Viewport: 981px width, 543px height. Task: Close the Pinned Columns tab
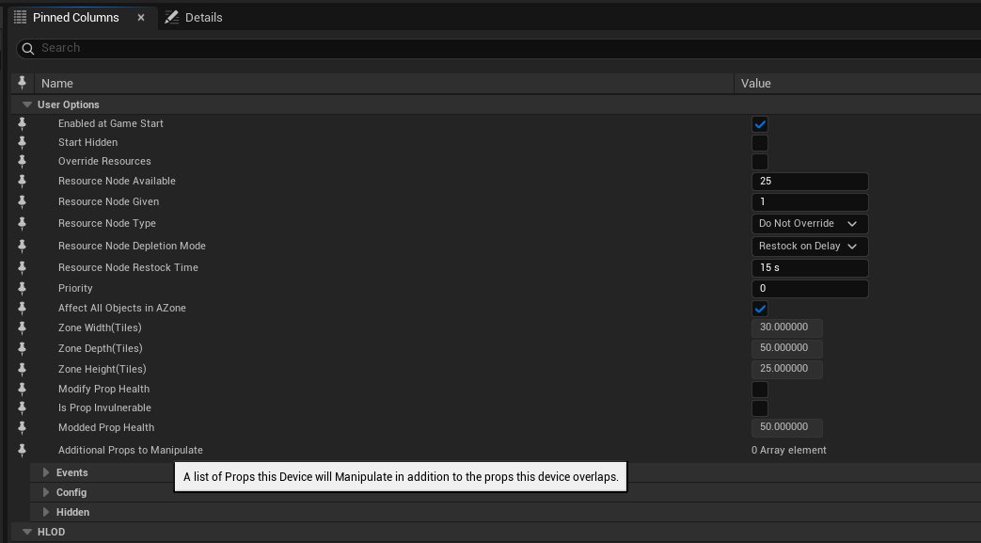[x=141, y=18]
